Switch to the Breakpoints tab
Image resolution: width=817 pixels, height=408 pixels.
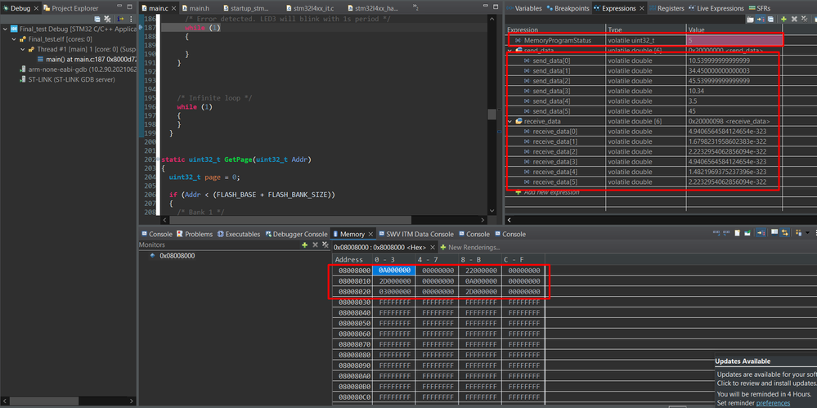pyautogui.click(x=567, y=8)
